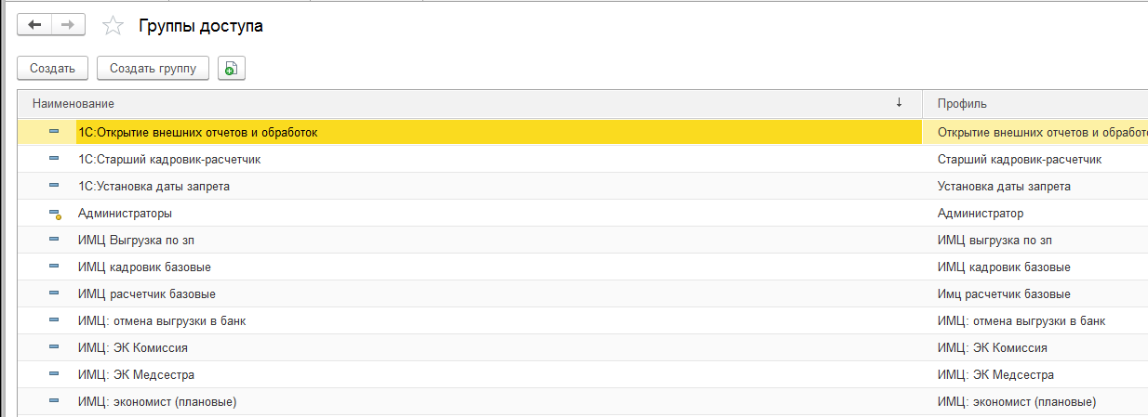This screenshot has height=417, width=1148.
Task: Click the Профиль column header
Action: (962, 103)
